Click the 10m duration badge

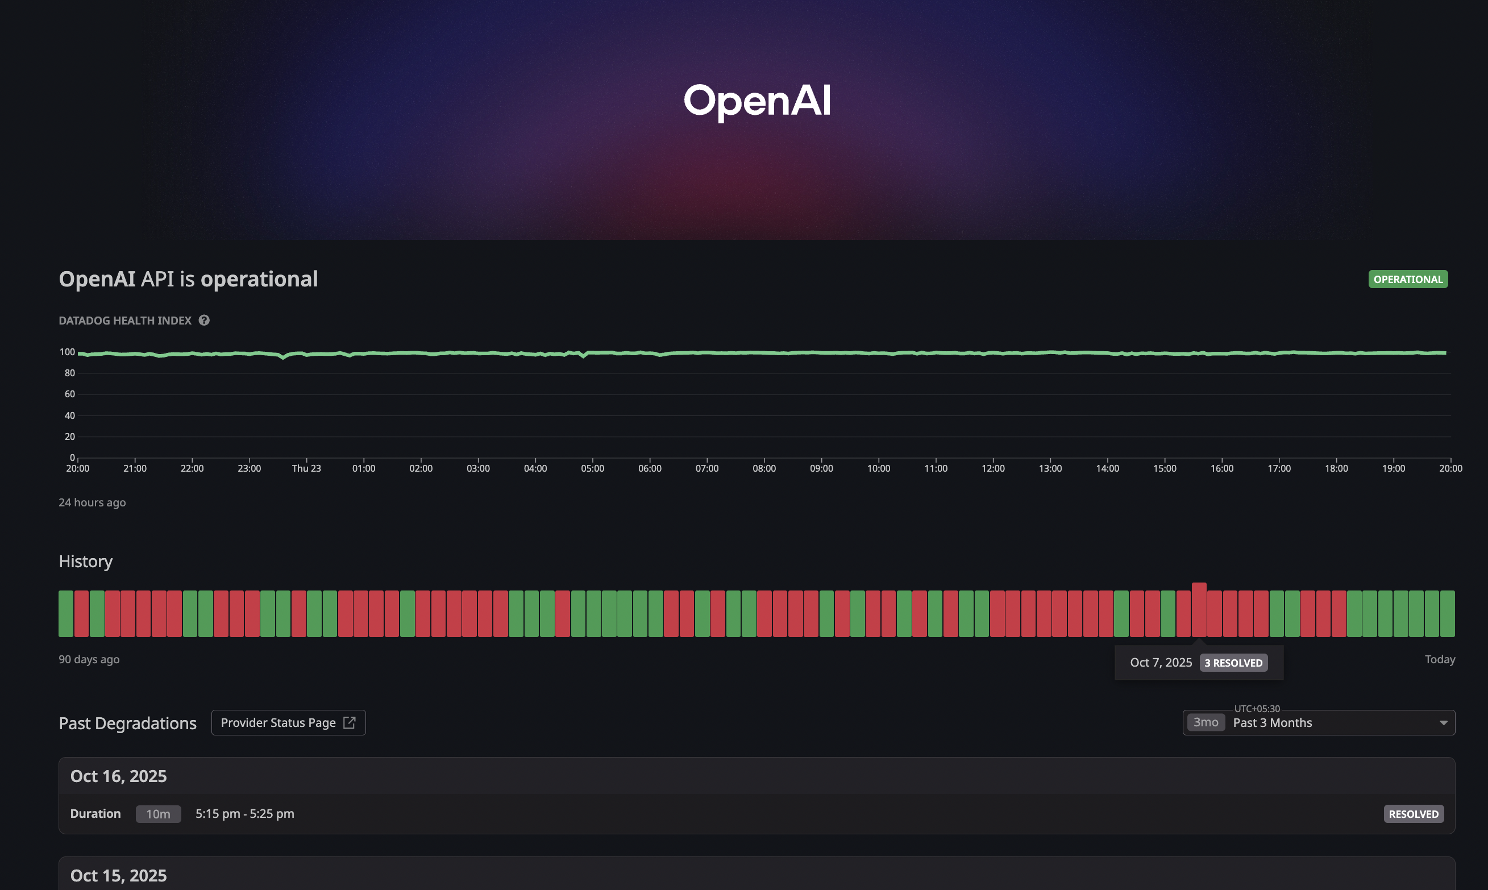pos(159,814)
